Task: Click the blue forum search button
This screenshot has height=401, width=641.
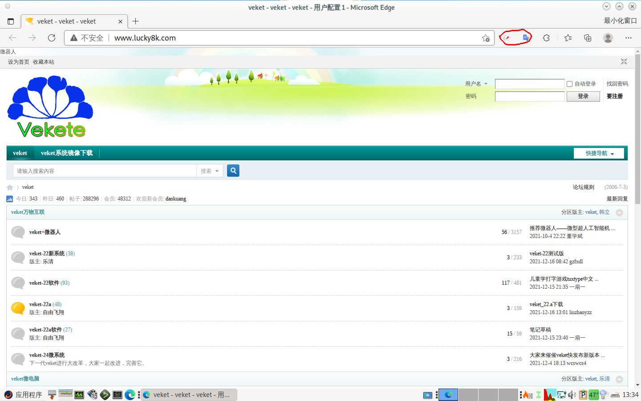Action: 233,171
